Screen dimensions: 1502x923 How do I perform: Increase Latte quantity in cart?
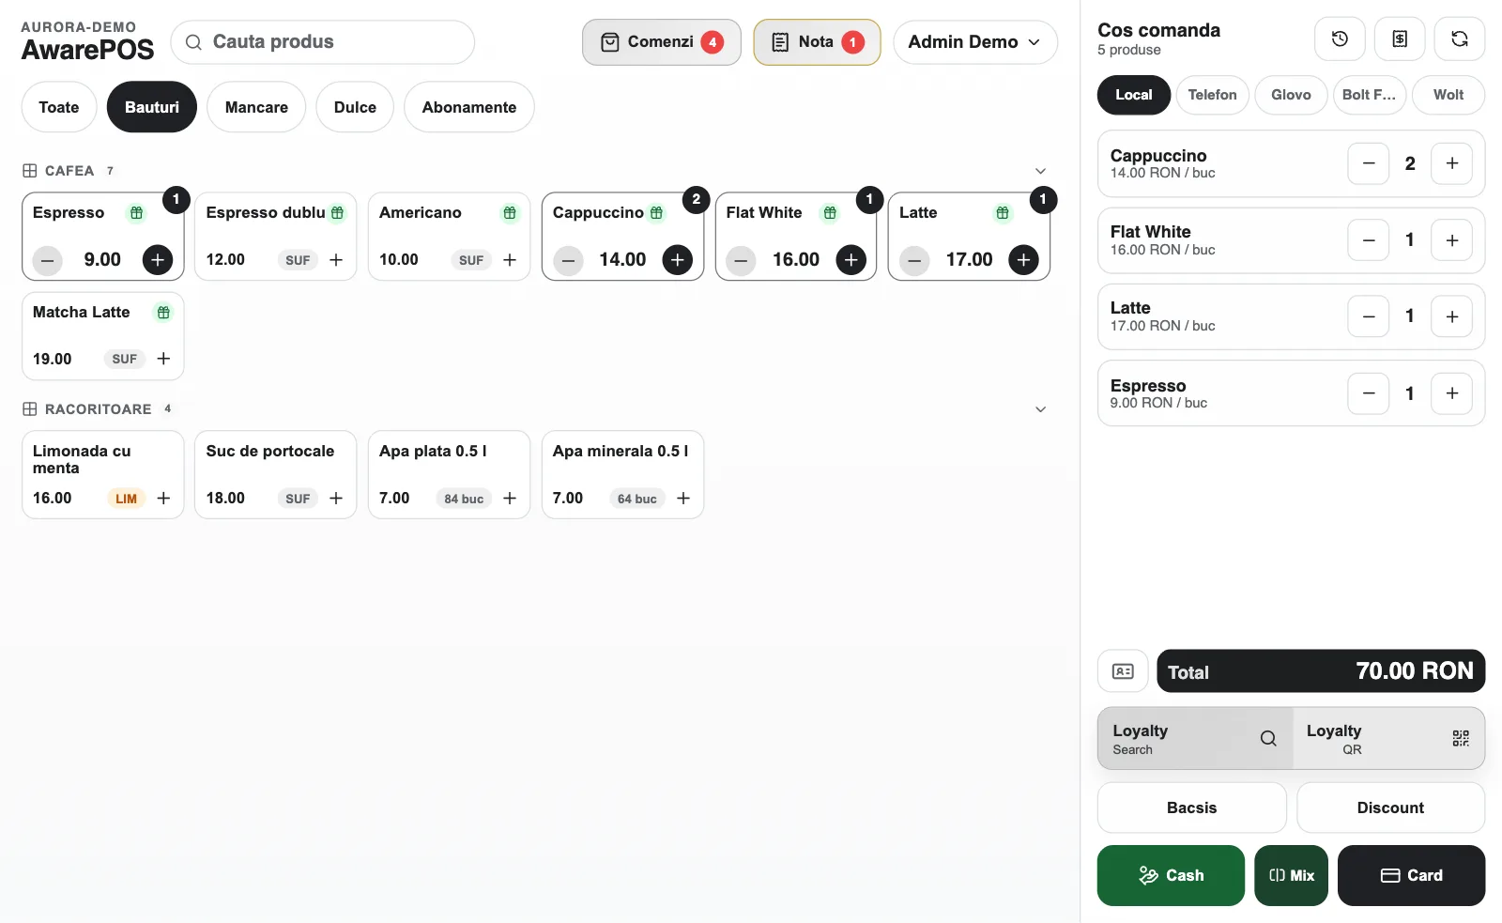click(x=1452, y=316)
